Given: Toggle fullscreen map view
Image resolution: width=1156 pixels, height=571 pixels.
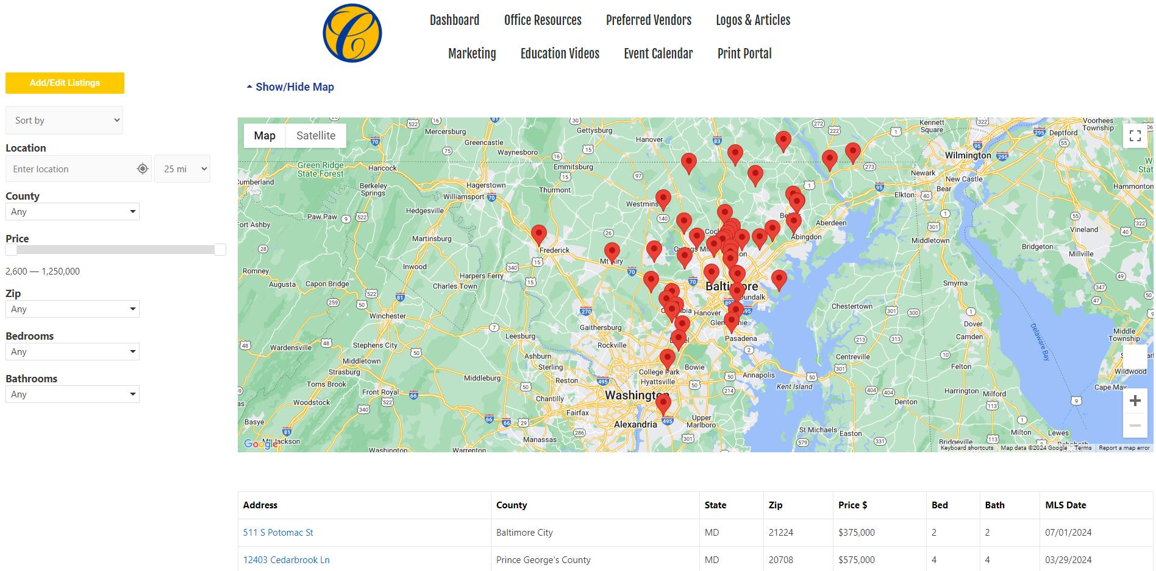Looking at the screenshot, I should coord(1135,136).
